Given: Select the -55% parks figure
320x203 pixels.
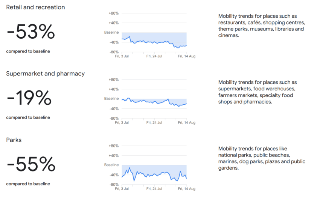Looking at the screenshot, I should point(31,164).
